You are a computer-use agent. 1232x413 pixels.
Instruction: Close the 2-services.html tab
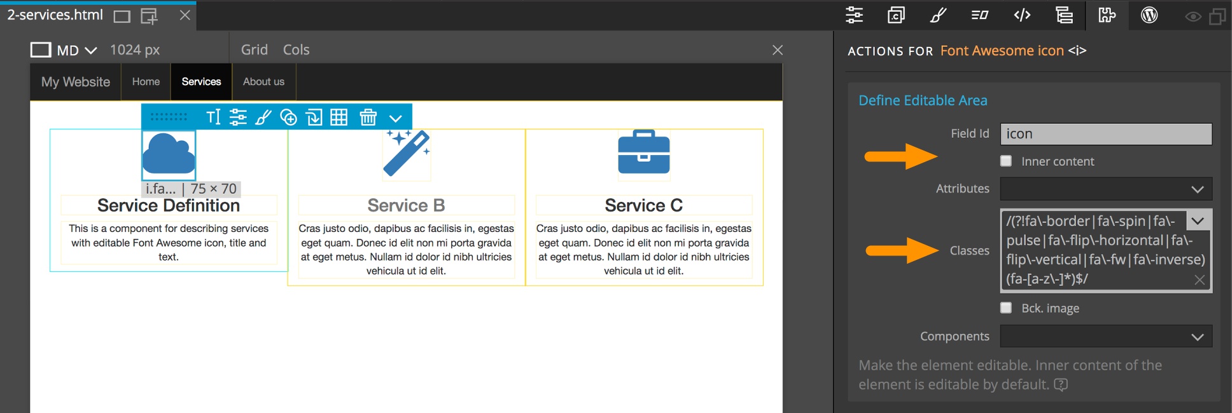(x=185, y=15)
